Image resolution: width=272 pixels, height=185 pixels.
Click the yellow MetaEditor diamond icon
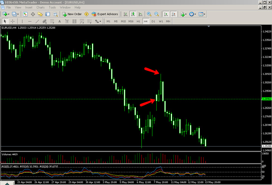87,14
